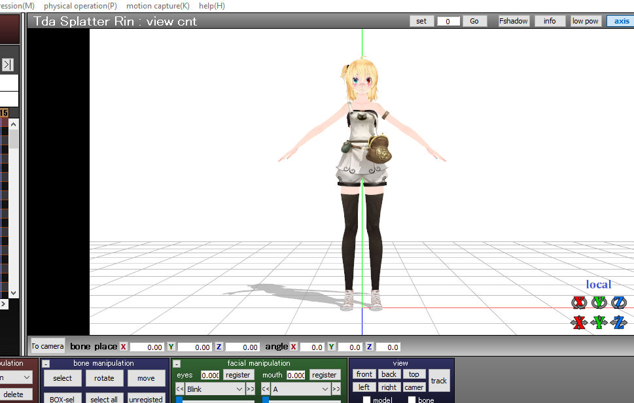Open the physical operation menu
This screenshot has height=403, width=634.
pyautogui.click(x=80, y=6)
